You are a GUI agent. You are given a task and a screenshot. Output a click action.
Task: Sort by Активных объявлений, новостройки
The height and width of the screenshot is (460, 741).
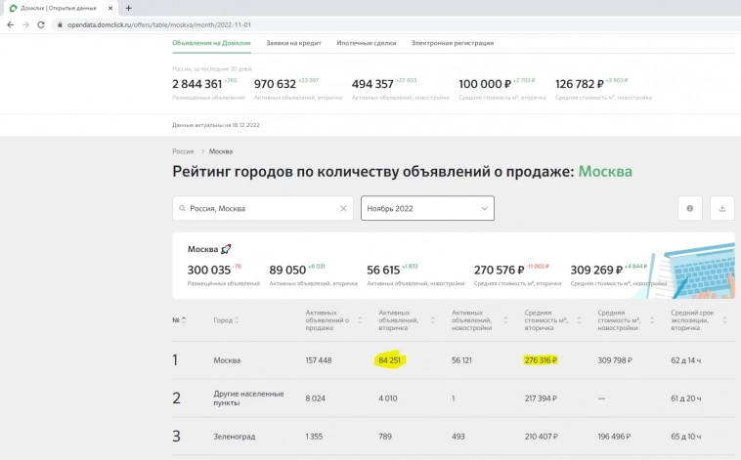[x=480, y=320]
